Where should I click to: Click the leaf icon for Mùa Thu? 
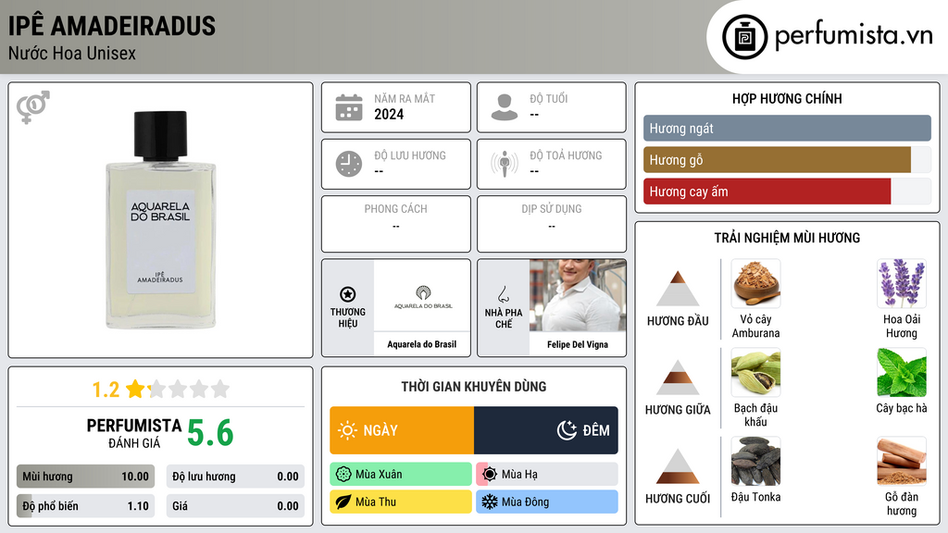(x=343, y=502)
